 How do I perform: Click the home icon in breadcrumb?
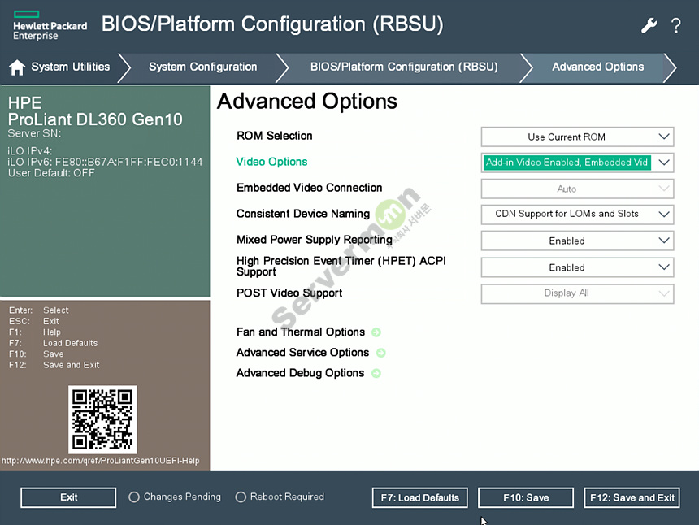17,67
